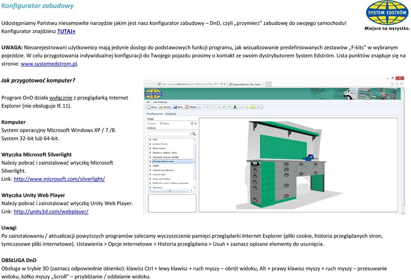
Task: Click the X delete toolbar icon
Action: click(x=259, y=107)
